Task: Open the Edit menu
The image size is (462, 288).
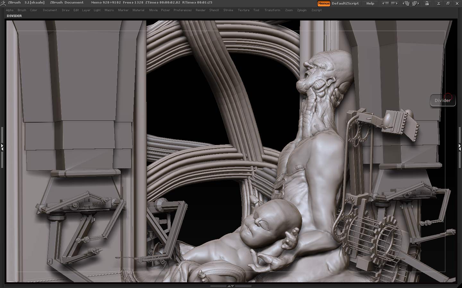Action: click(x=76, y=10)
